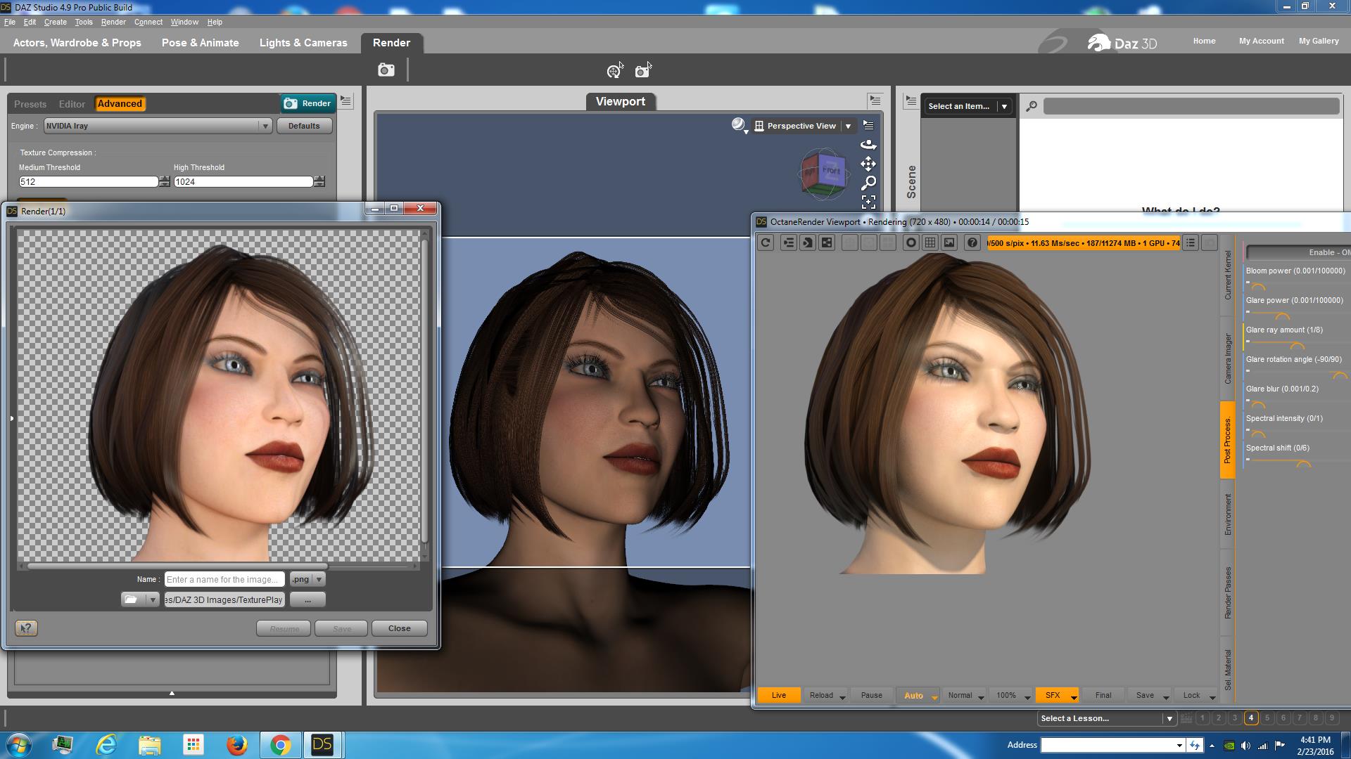
Task: Click the help question mark icon in Octane toolbar
Action: [x=972, y=242]
